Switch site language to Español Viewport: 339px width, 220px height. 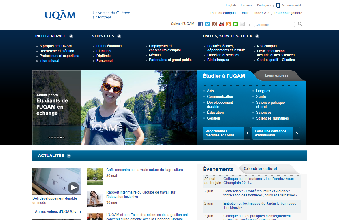point(247,5)
